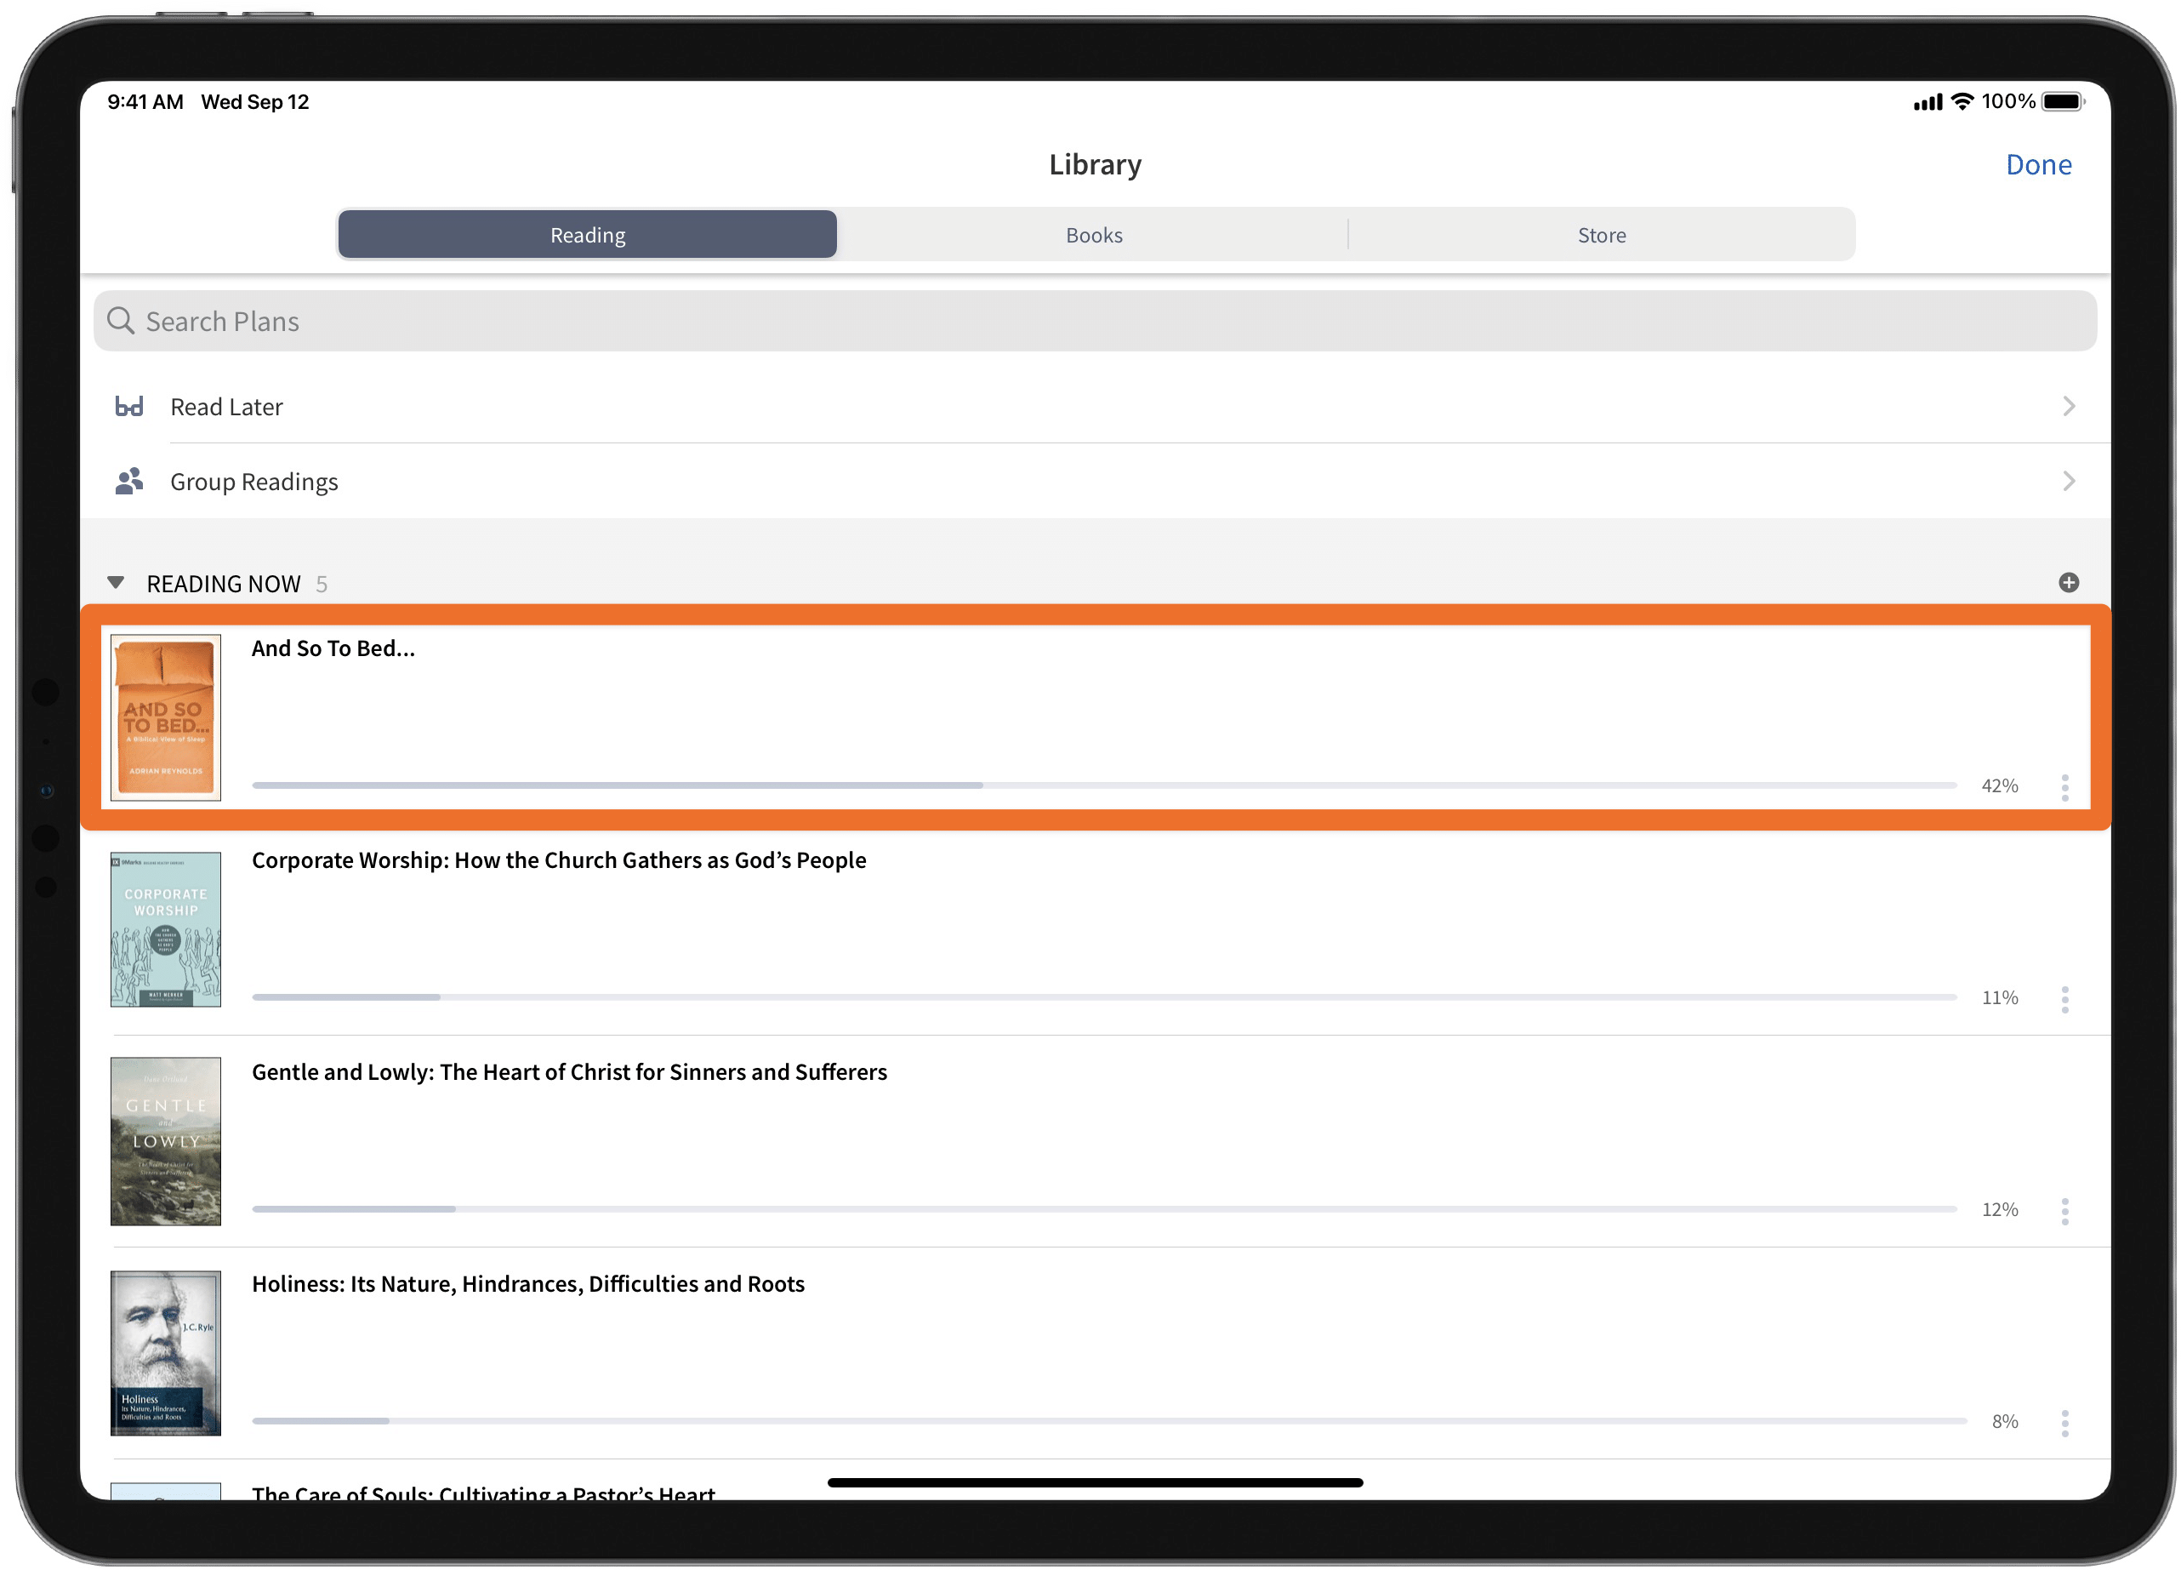Open the And So To Bed cover thumbnail
The width and height of the screenshot is (2181, 1570).
pos(165,717)
